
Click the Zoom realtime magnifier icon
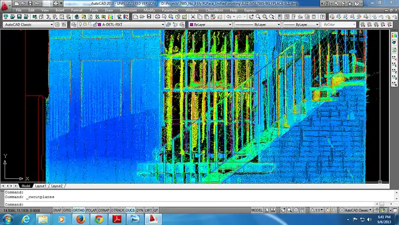[258, 17]
